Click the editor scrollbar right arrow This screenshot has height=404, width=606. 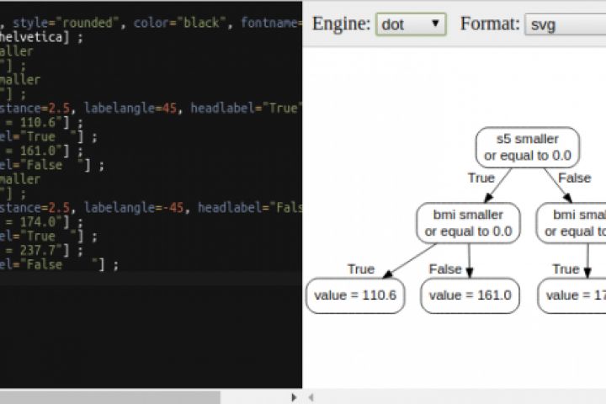click(x=294, y=396)
